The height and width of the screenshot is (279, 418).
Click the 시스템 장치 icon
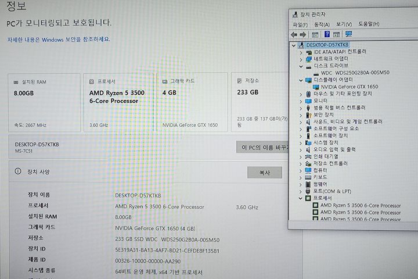[308, 142]
